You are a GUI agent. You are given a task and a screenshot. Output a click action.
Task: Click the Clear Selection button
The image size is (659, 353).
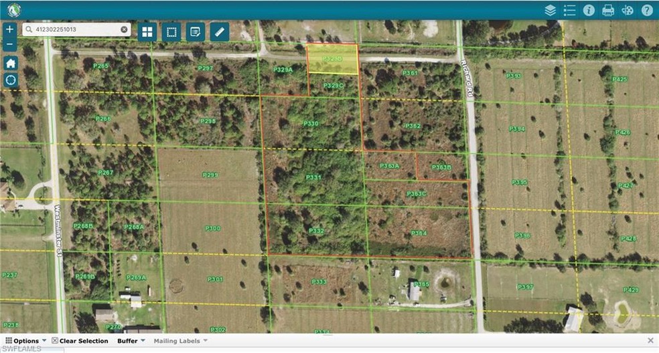tap(80, 341)
